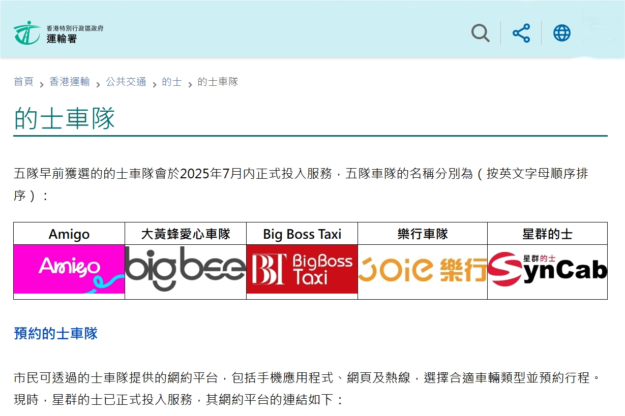Go to 首頁 breadcrumb link
This screenshot has width=625, height=416.
23,82
